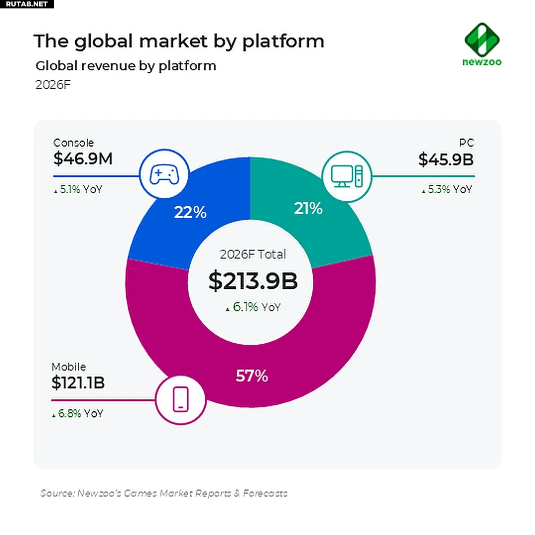535x535 pixels.
Task: Click the Mobile $121.1B value
Action: tap(78, 382)
